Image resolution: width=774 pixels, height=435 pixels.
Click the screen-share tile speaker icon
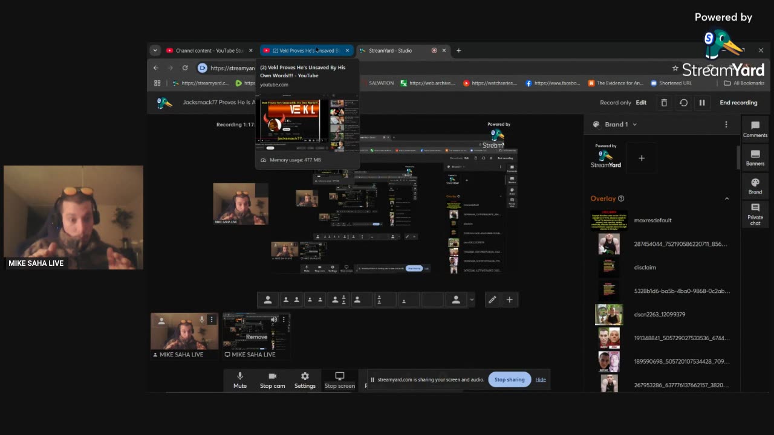tap(274, 320)
